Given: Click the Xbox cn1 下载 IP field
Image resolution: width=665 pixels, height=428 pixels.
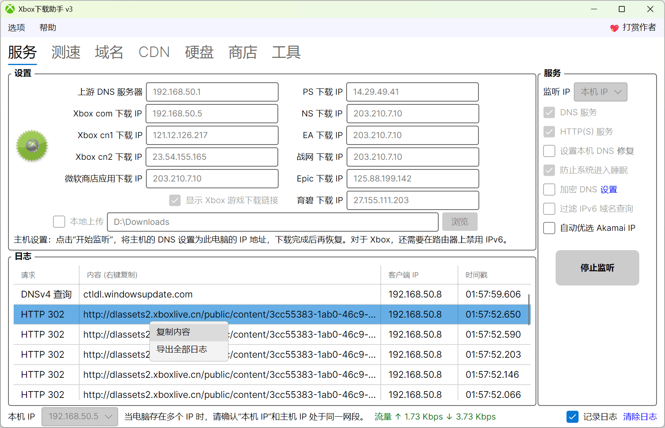Looking at the screenshot, I should [x=212, y=135].
